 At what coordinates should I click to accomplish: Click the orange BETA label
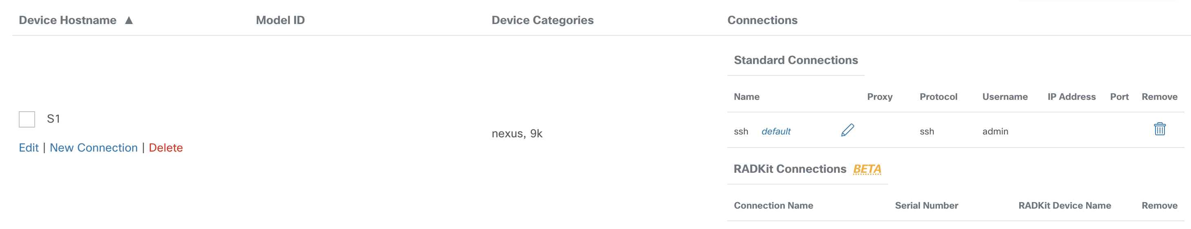coord(867,169)
